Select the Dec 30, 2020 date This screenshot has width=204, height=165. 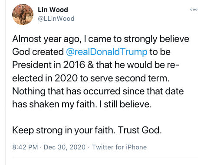tap(65, 147)
